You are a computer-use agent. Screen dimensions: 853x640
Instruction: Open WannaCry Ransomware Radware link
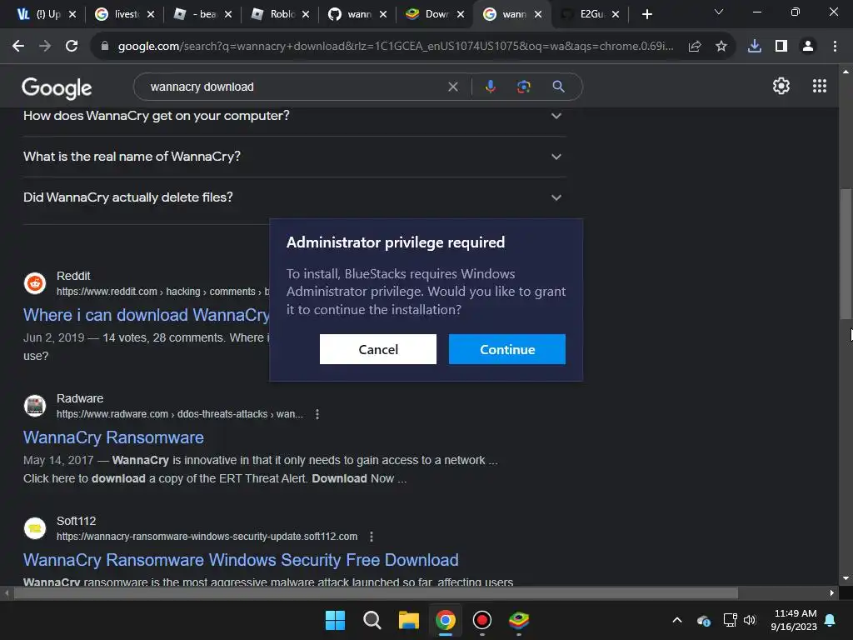click(113, 437)
